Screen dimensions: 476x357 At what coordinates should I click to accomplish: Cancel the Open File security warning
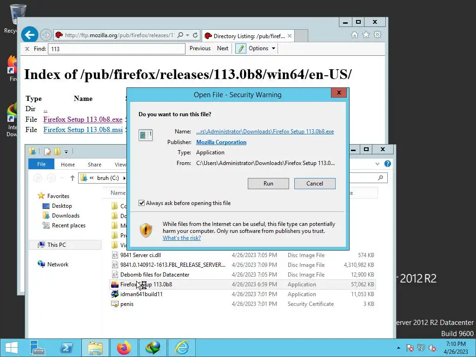(x=315, y=183)
